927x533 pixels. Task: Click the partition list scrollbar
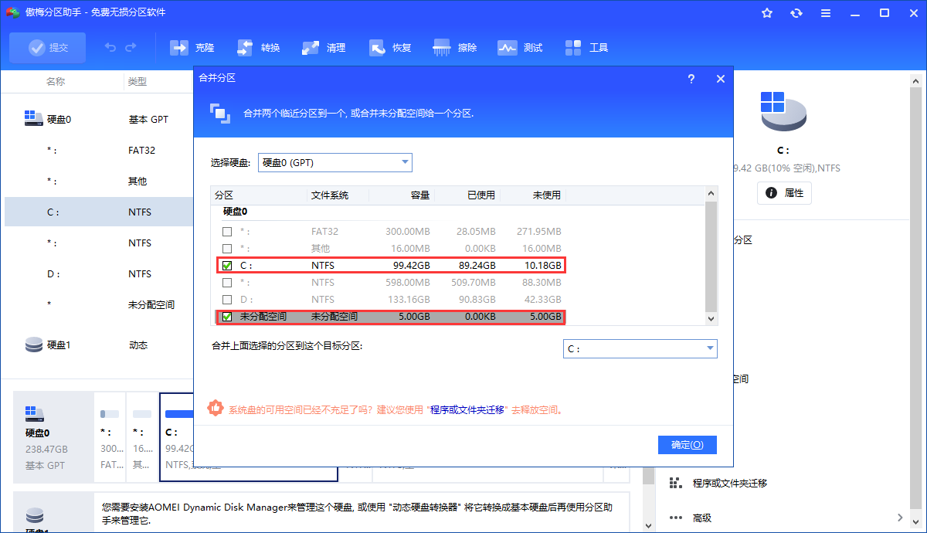click(x=712, y=255)
